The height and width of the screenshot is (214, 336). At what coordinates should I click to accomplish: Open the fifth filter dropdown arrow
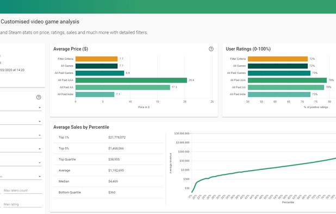coord(40,163)
